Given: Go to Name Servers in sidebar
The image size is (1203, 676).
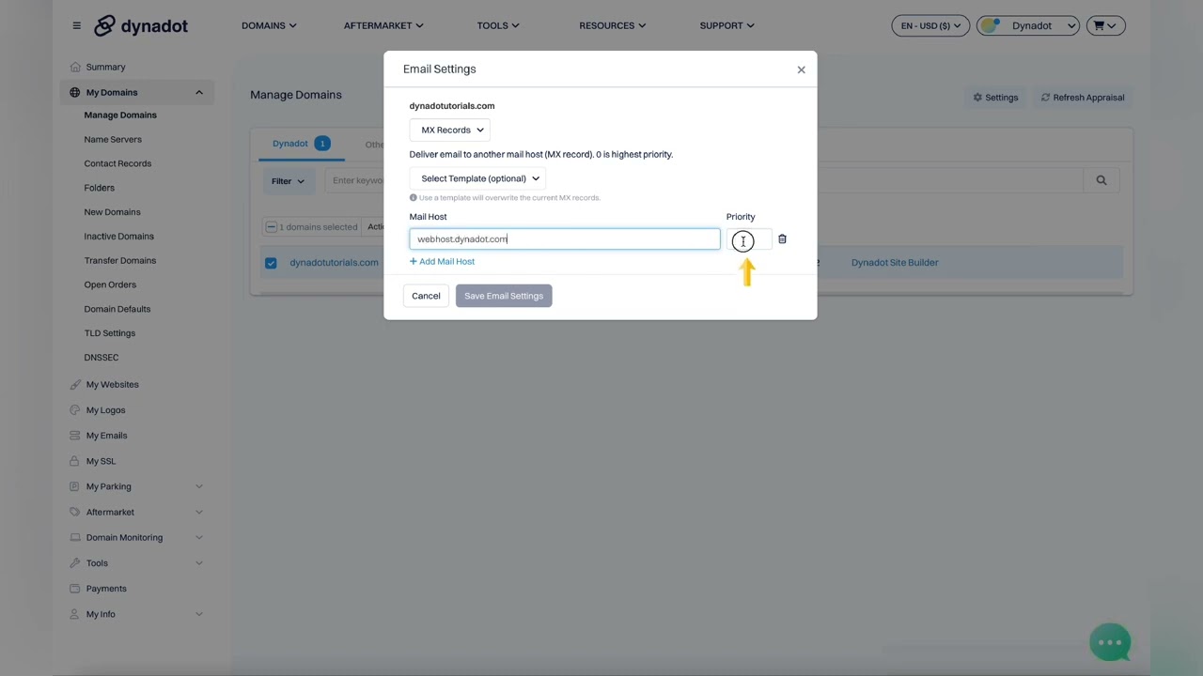Looking at the screenshot, I should point(113,140).
